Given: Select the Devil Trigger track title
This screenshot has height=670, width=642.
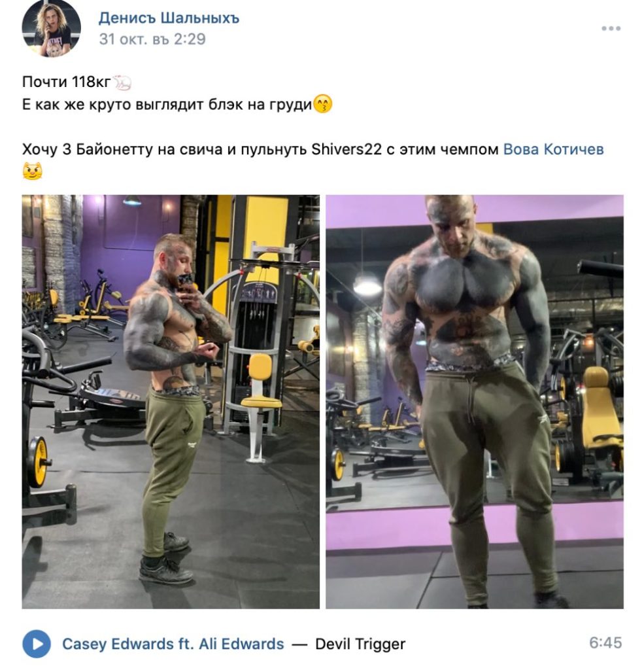Looking at the screenshot, I should pyautogui.click(x=360, y=644).
